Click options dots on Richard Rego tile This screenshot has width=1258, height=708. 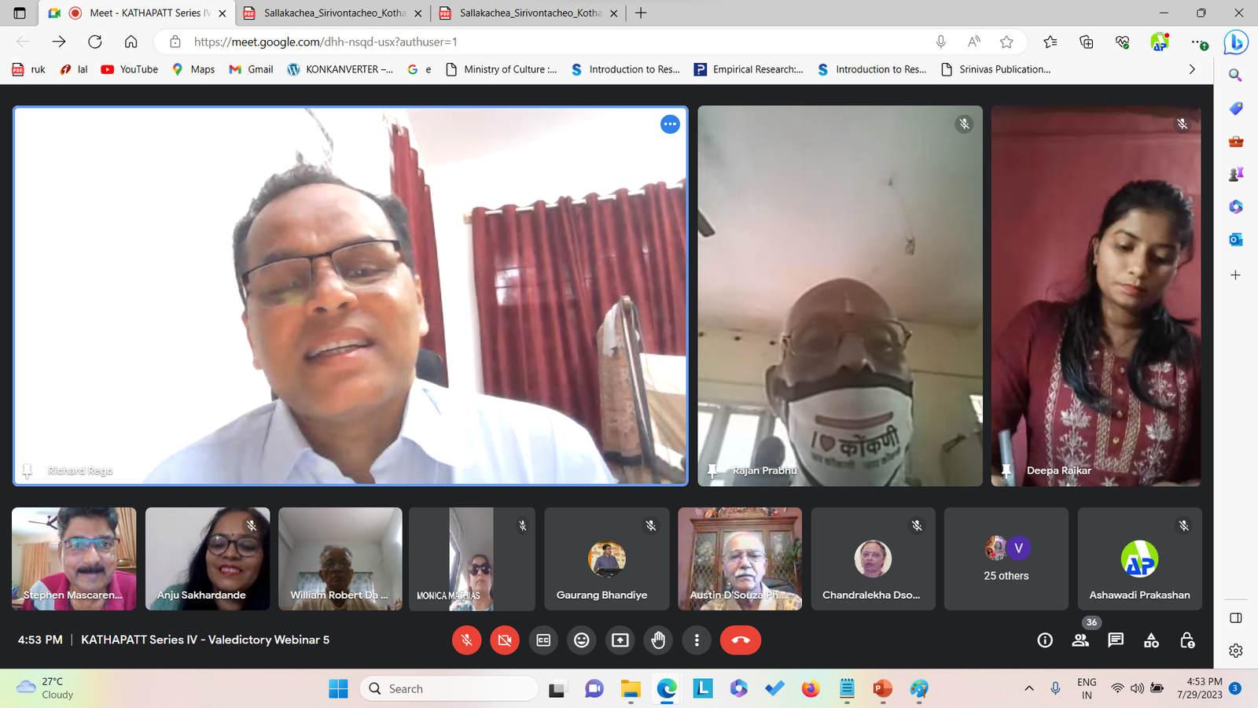click(670, 124)
